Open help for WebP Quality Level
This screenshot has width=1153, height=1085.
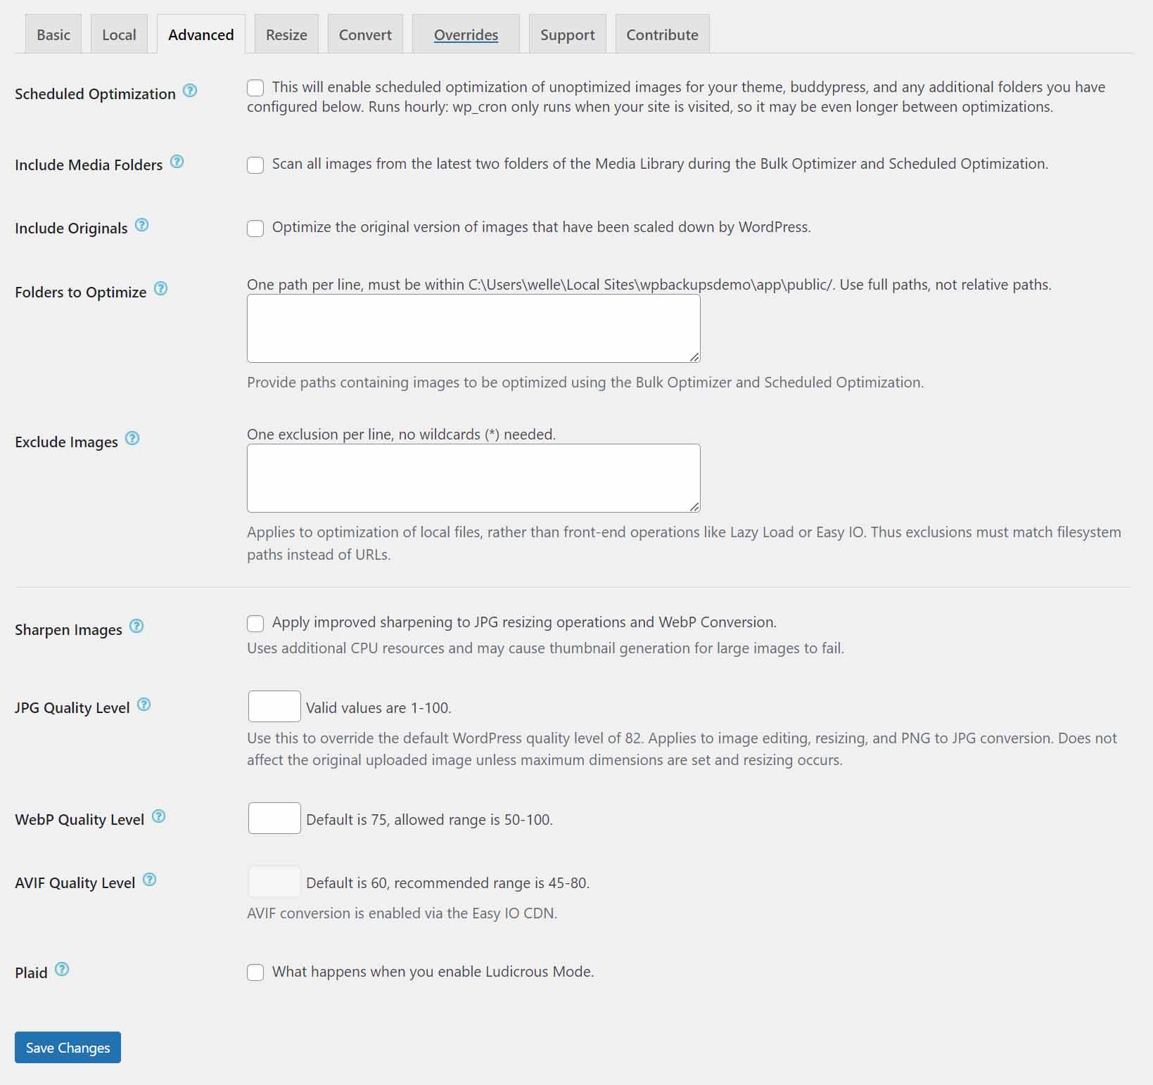tap(158, 816)
